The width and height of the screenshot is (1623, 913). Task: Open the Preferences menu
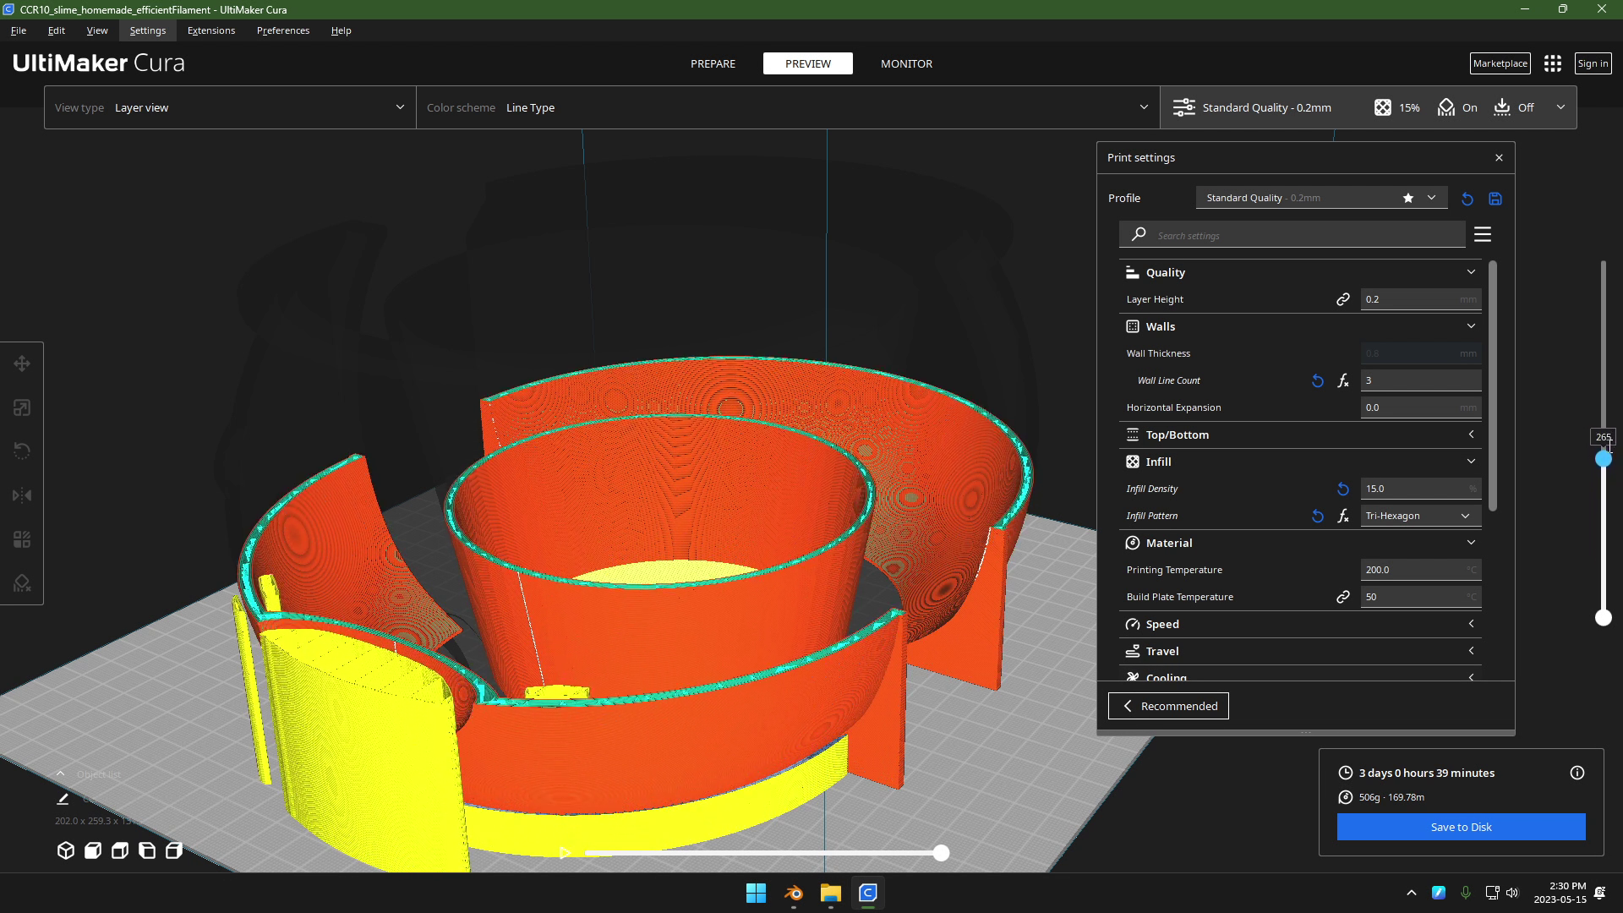tap(283, 30)
